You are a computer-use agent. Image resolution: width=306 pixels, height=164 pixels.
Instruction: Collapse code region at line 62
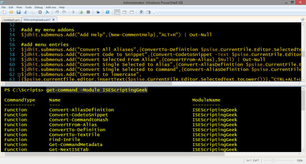click(19, 75)
